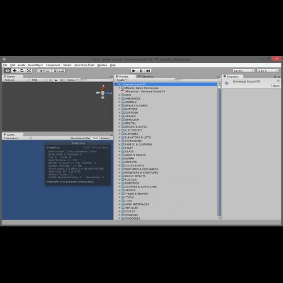Click the Play button
Screen dimensions: 283x283
(x=134, y=71)
